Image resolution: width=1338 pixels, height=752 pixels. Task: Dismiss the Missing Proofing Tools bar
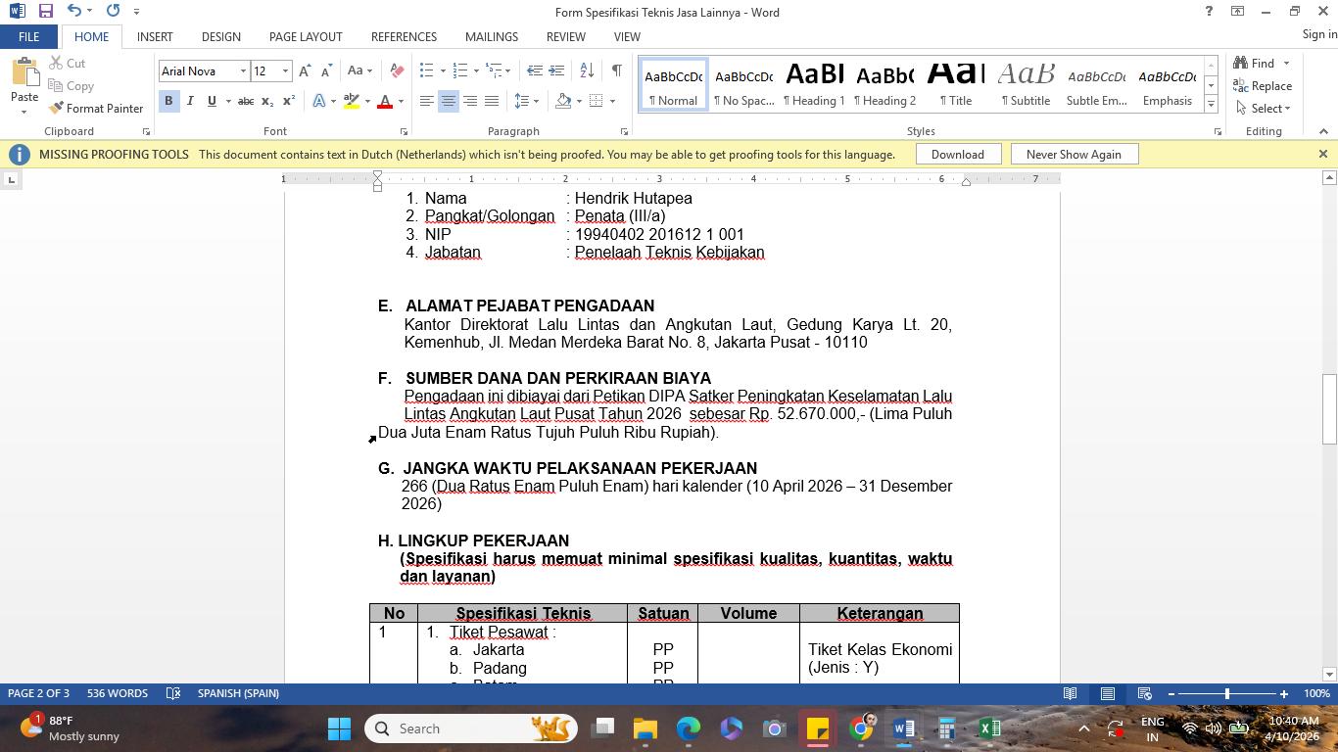[1323, 154]
